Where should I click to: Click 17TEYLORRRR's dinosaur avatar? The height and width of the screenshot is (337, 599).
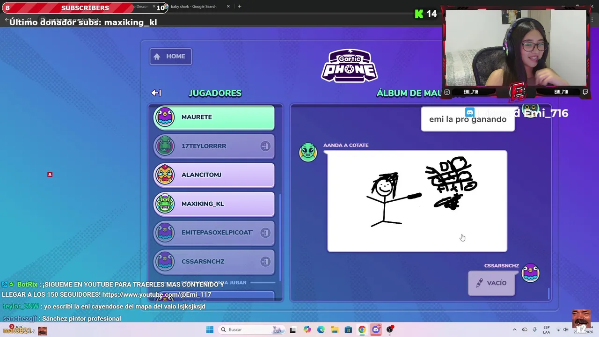(165, 146)
